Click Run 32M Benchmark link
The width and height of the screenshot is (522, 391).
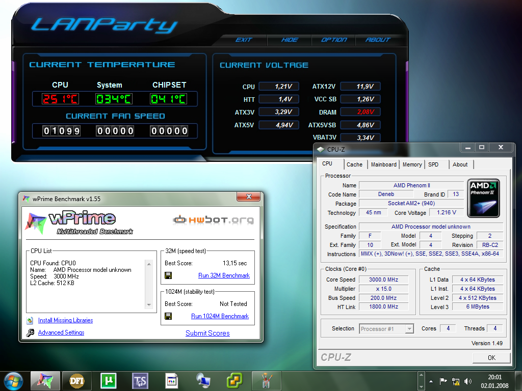[x=224, y=275]
